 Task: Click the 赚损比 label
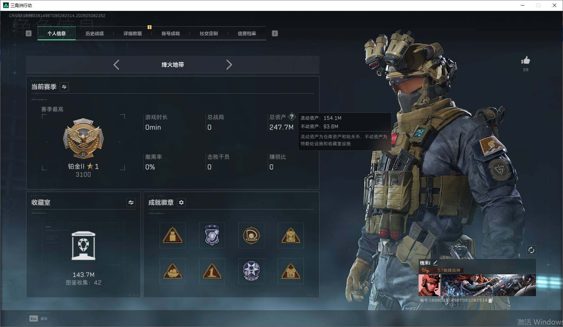coord(278,157)
